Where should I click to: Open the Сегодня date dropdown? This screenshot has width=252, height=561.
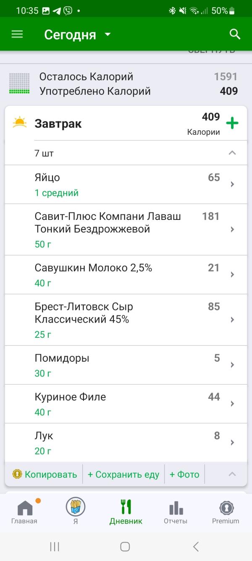[x=78, y=35]
